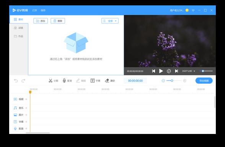Open the 1920*1280 resolution dropdown
225x147 pixels.
tap(189, 71)
